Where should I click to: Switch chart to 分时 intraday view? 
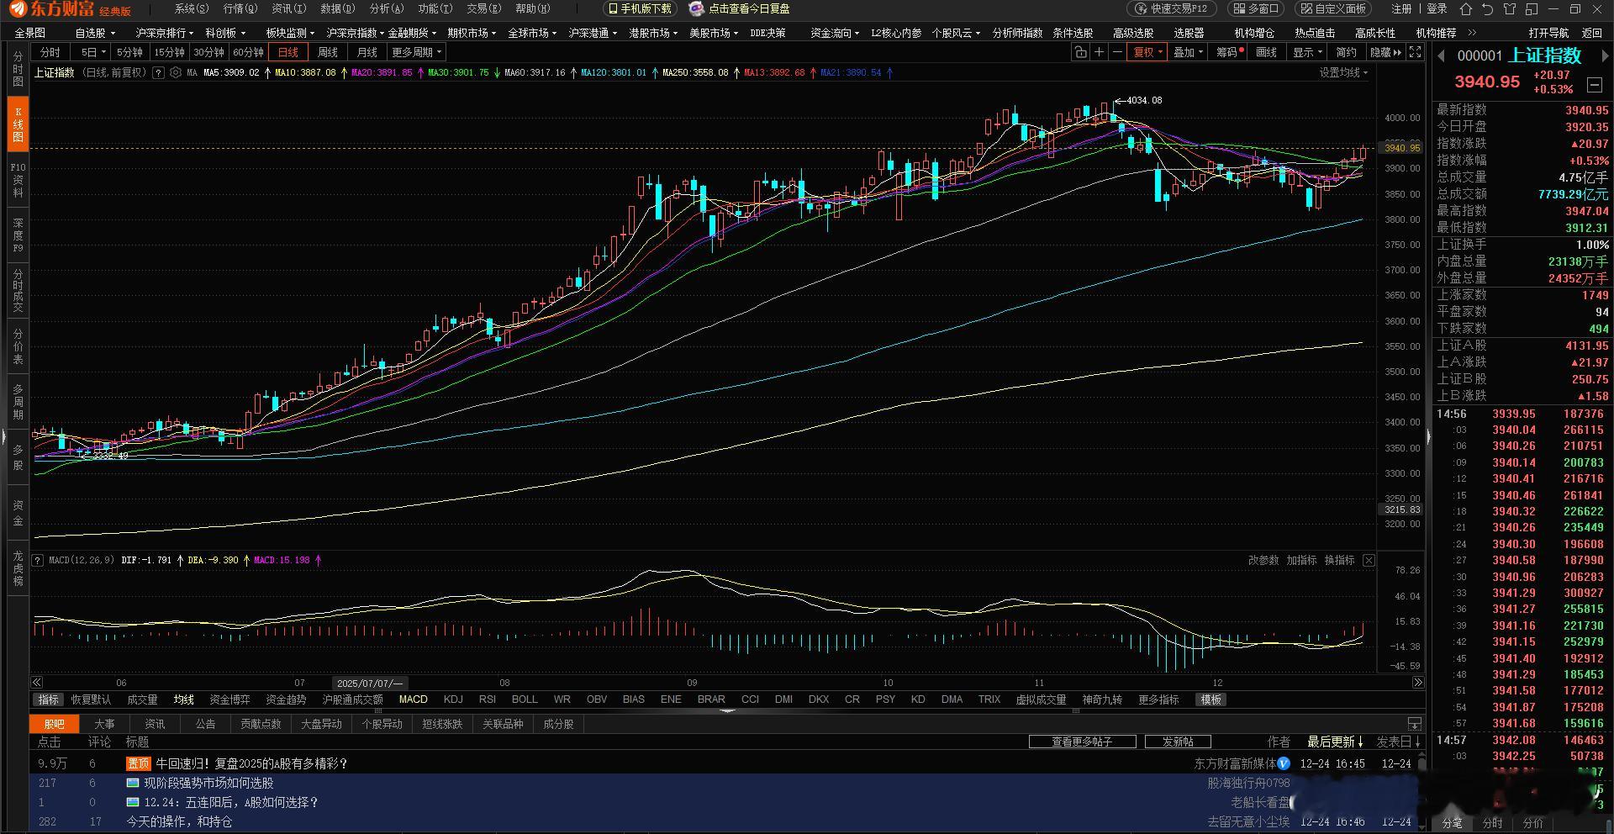pos(50,52)
